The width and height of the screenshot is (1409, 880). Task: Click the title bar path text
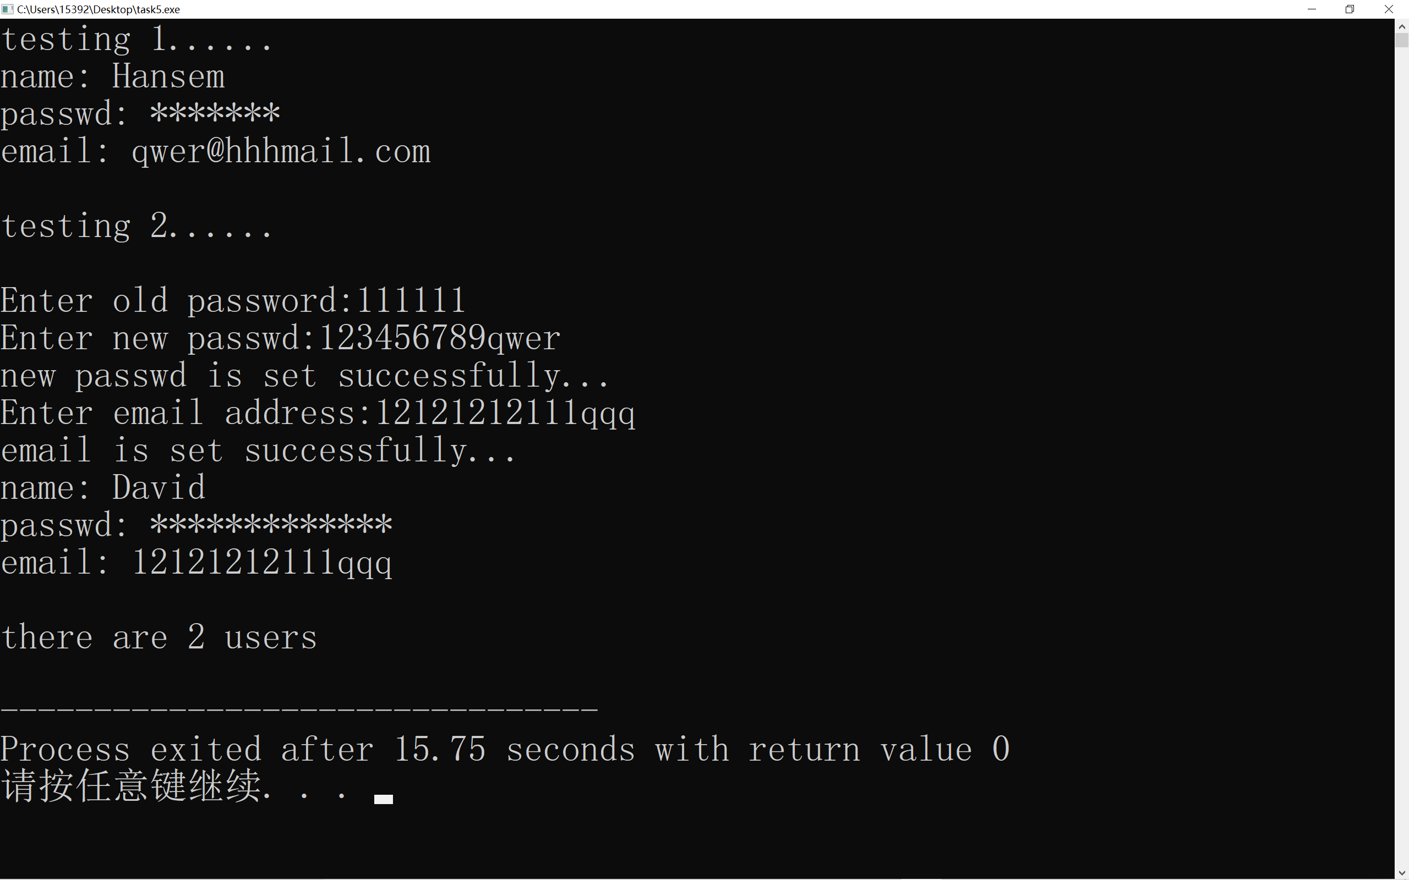[x=99, y=9]
